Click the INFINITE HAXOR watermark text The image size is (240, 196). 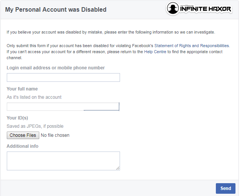pos(206,9)
